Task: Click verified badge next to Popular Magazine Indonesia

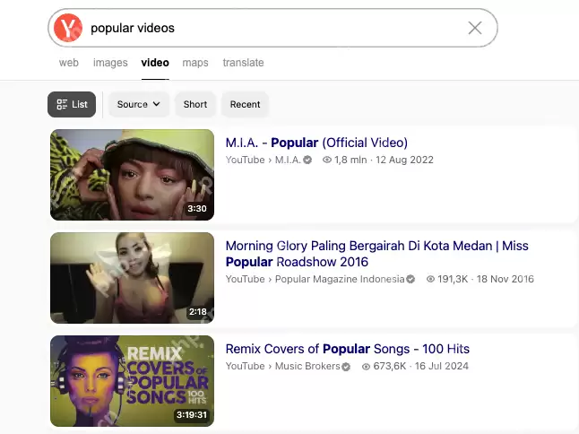Action: click(410, 280)
